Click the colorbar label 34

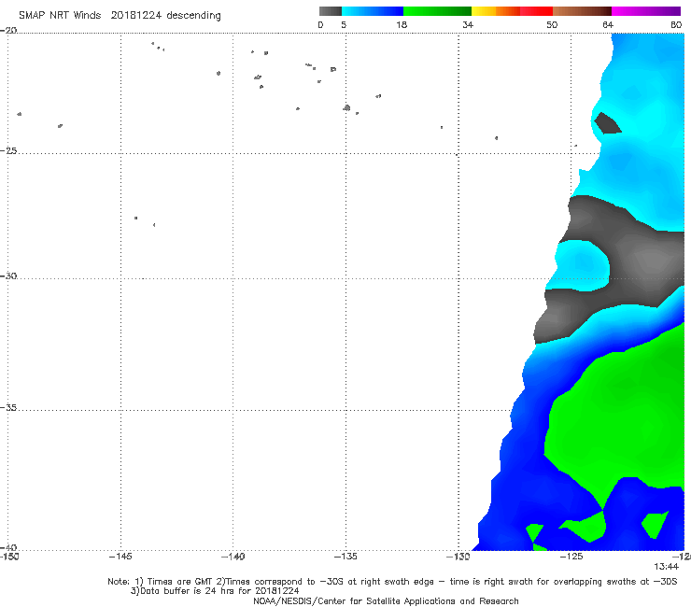click(x=468, y=24)
